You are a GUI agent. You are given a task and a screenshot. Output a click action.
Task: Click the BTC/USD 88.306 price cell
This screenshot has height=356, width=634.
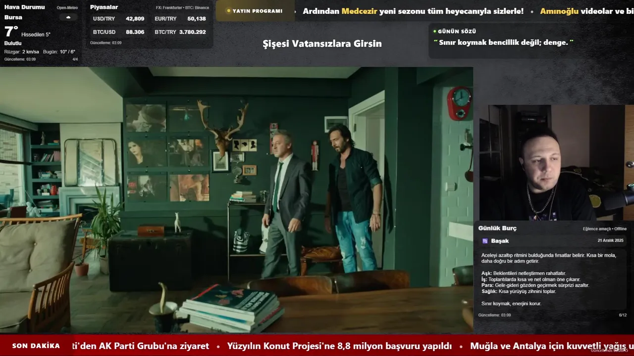(119, 32)
